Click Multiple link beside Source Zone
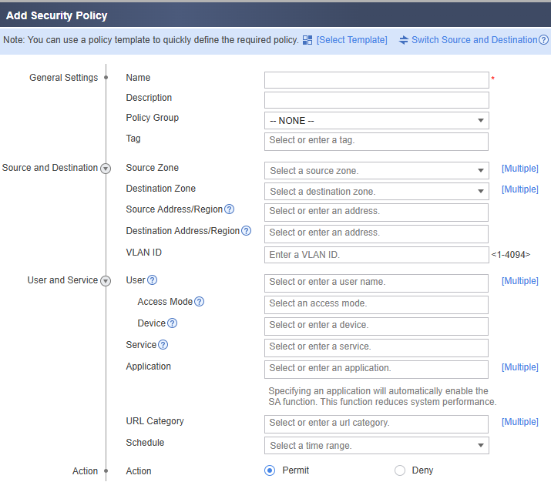 pos(519,169)
